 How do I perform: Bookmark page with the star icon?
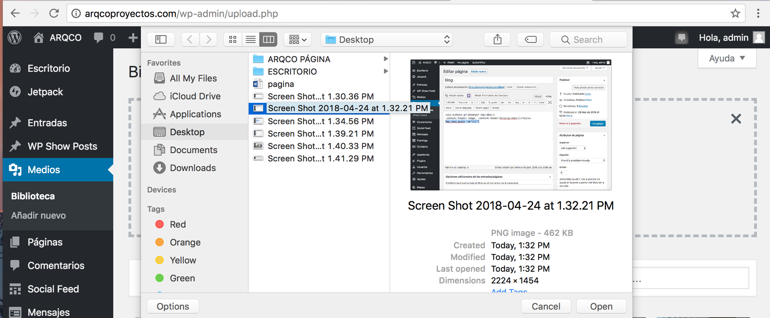tap(735, 13)
